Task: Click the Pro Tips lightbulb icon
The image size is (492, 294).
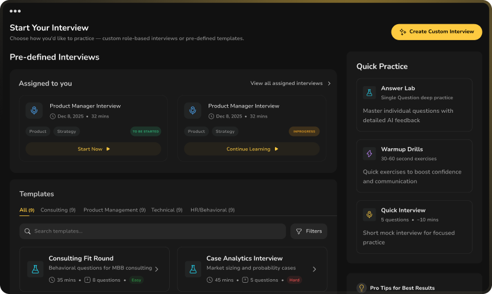Action: tap(361, 288)
